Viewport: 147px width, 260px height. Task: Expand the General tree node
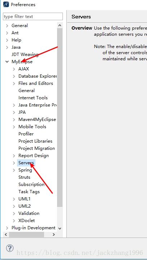click(7, 26)
